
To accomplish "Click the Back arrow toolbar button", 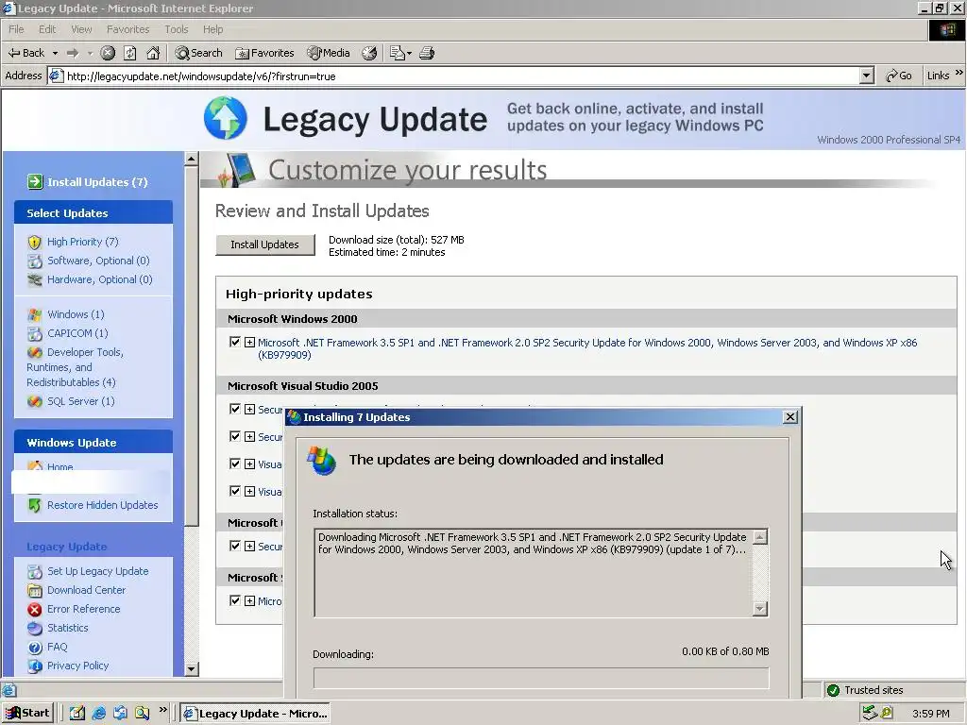I will coord(25,53).
